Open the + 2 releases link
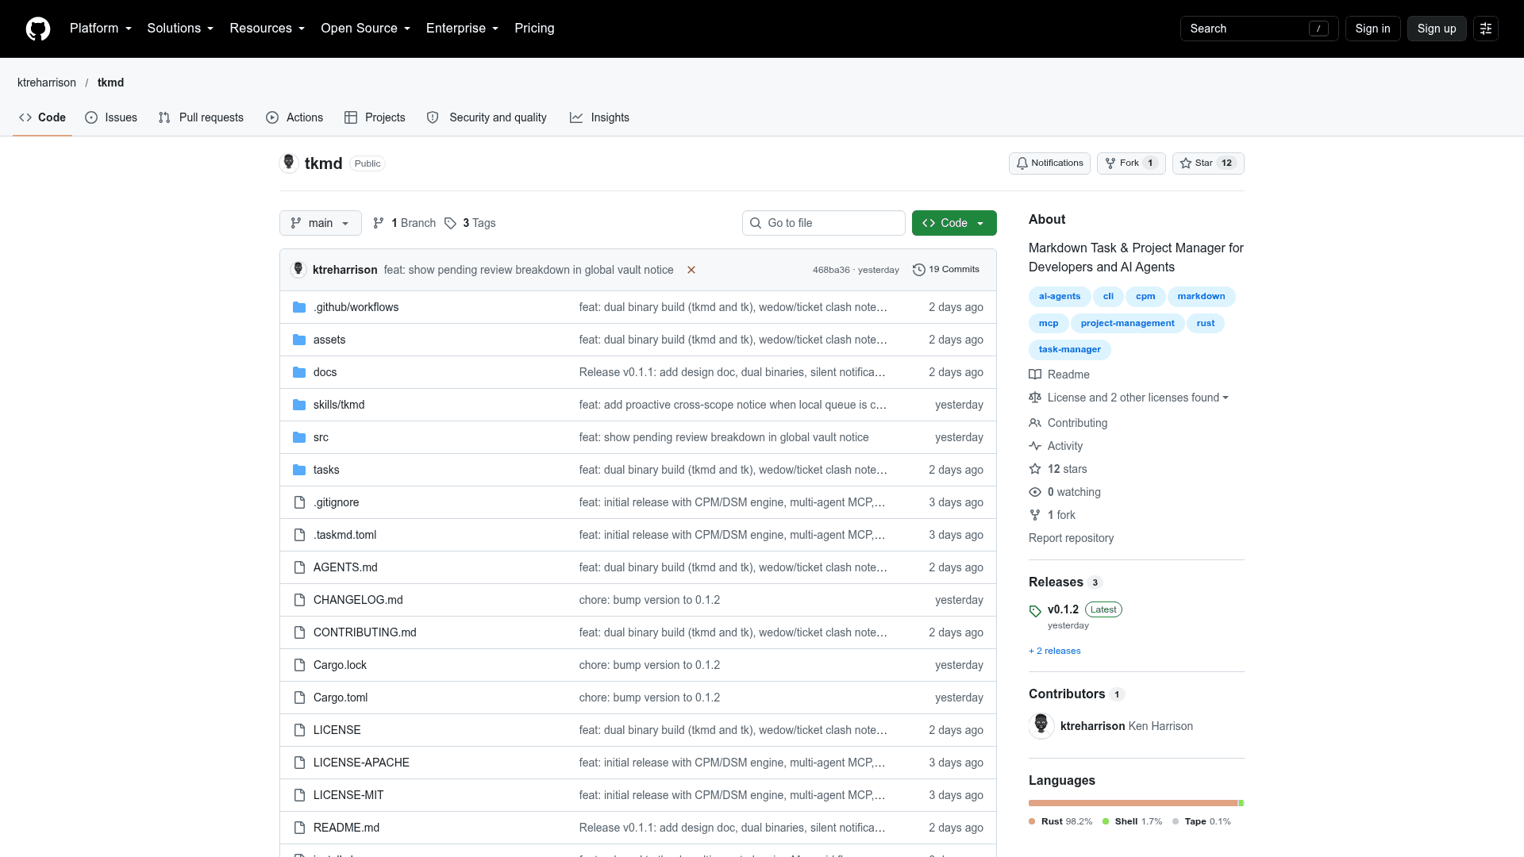This screenshot has height=857, width=1524. click(x=1054, y=651)
